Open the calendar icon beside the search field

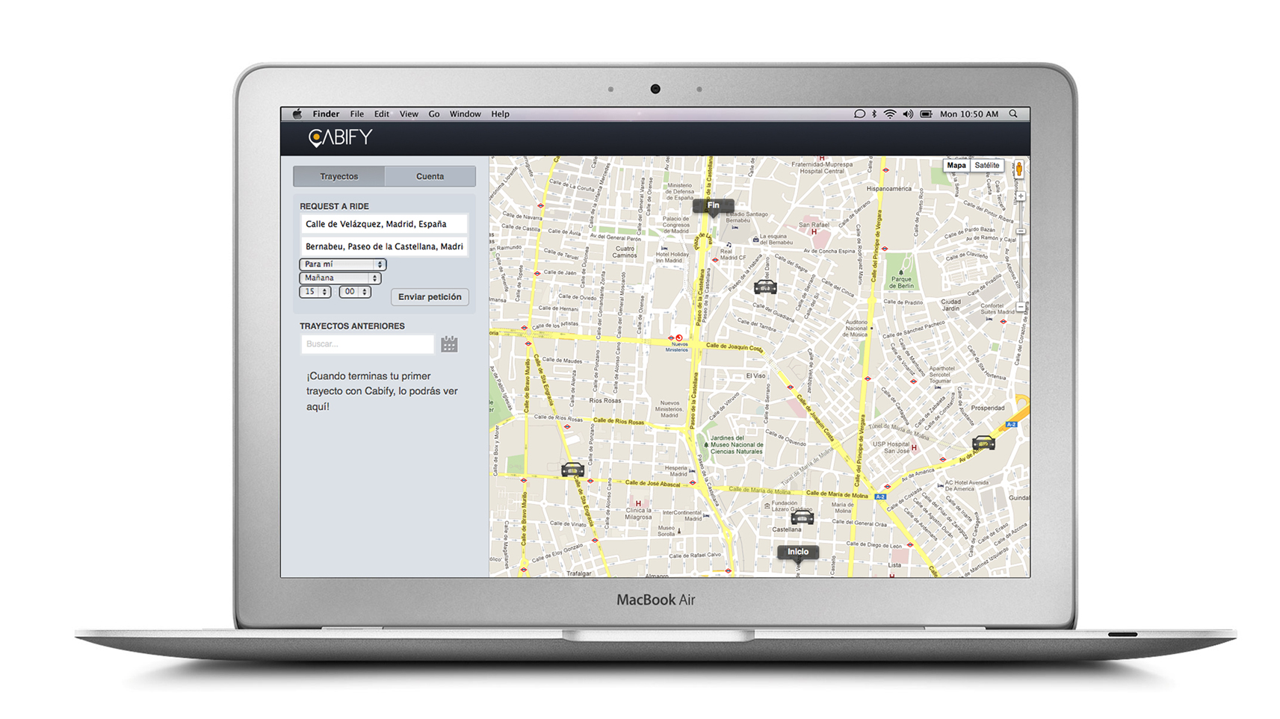click(x=449, y=344)
